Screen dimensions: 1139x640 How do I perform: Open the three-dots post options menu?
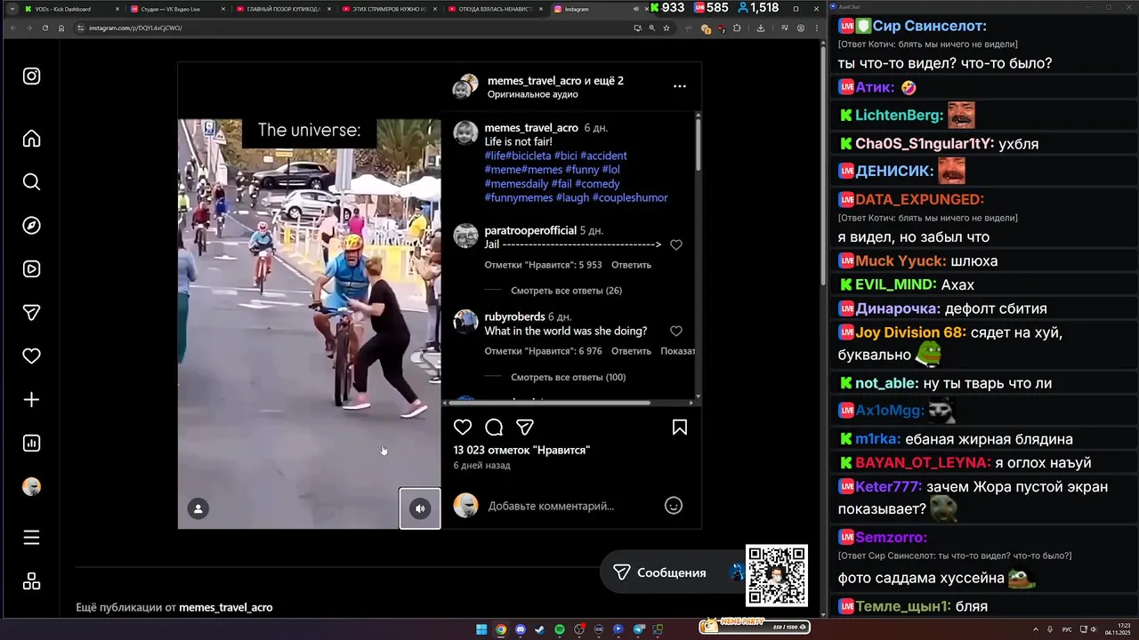point(680,86)
